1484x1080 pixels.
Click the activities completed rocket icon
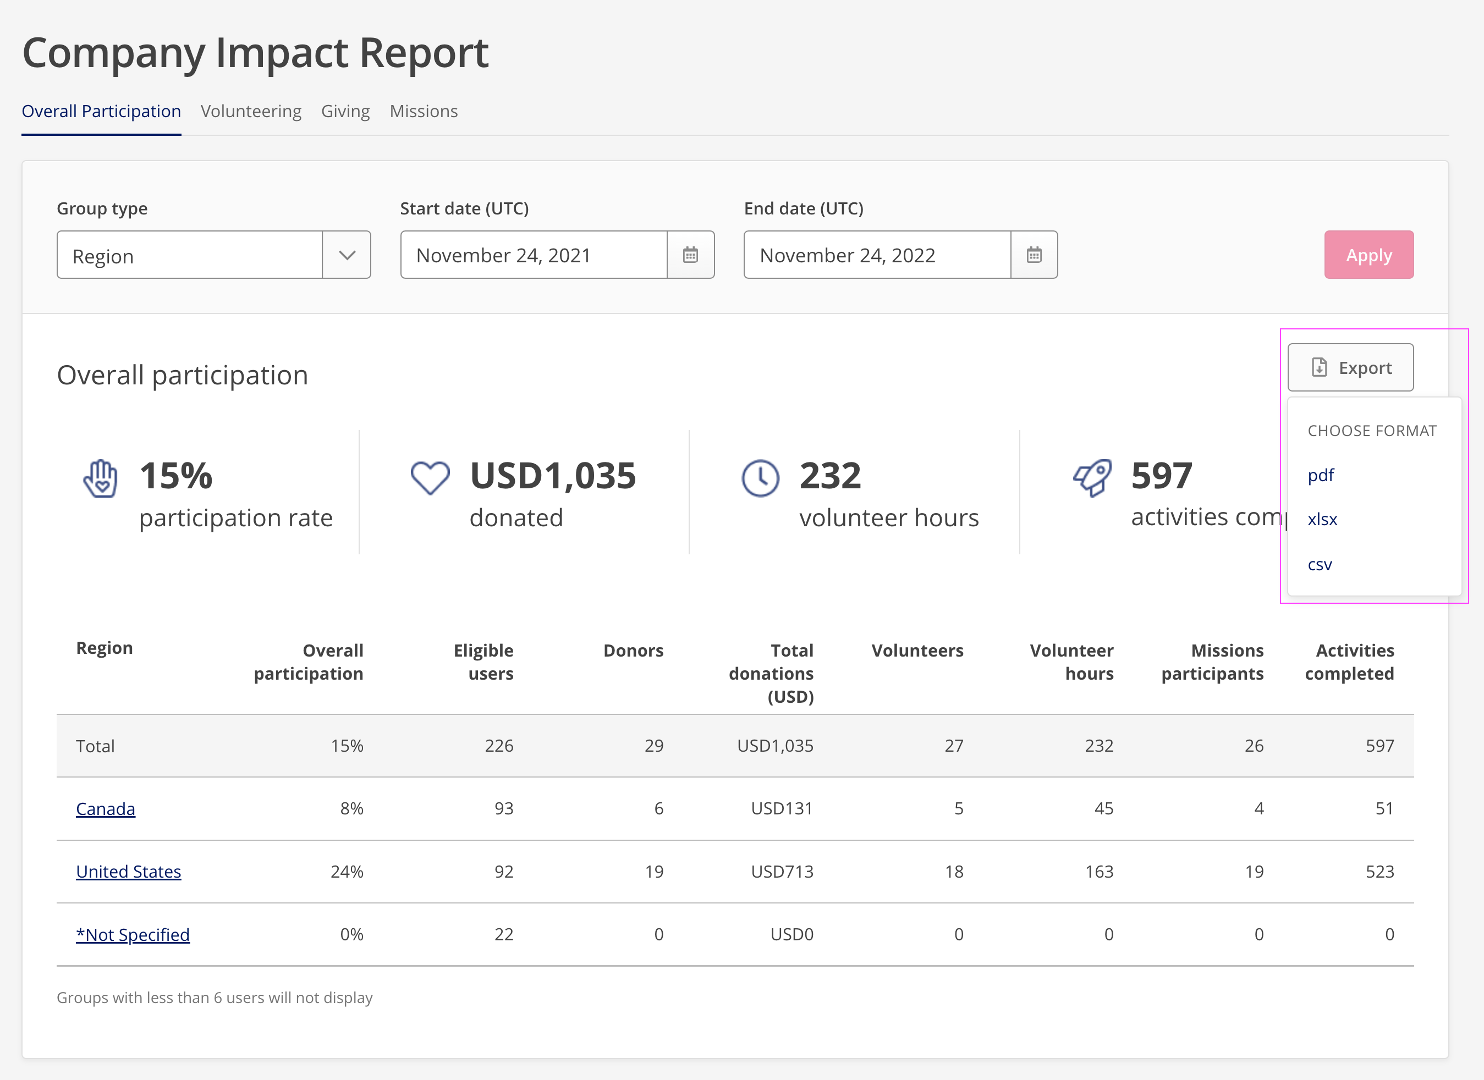point(1092,478)
